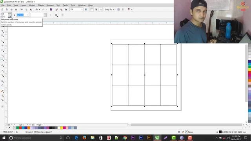Click the red swatch in document palette
251x141 pixels.
pos(20,128)
